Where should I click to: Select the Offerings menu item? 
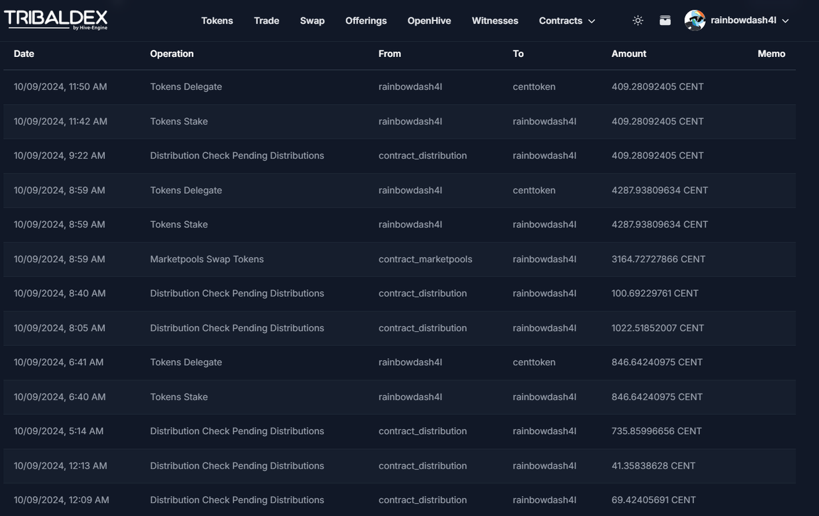click(366, 20)
